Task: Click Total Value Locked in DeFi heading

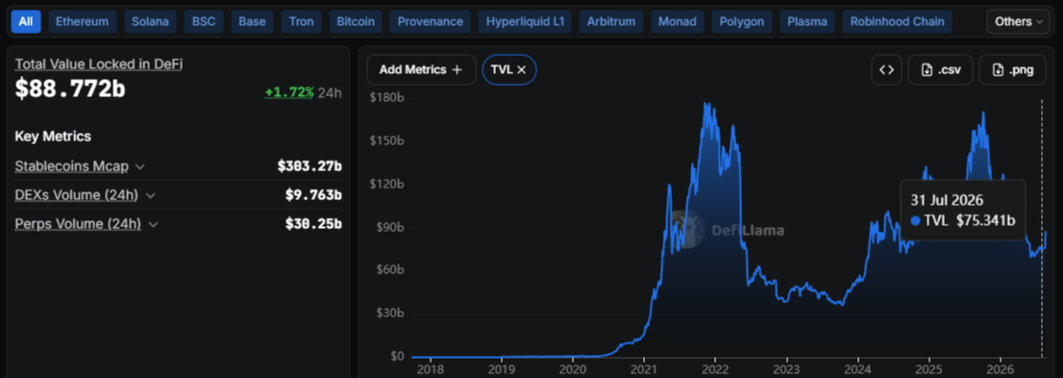Action: click(x=99, y=64)
